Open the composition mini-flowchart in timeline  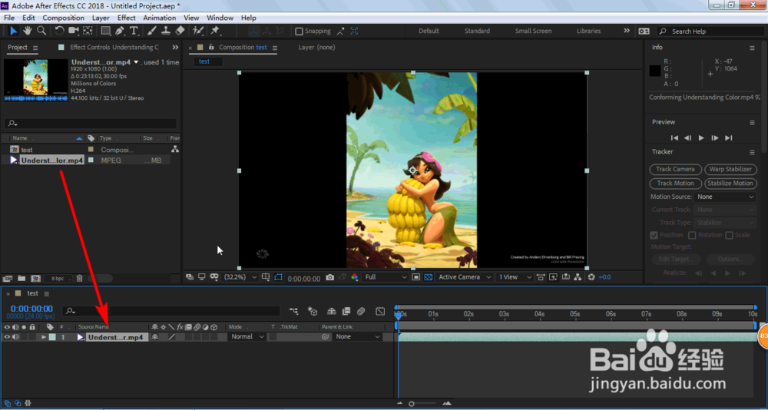(293, 310)
